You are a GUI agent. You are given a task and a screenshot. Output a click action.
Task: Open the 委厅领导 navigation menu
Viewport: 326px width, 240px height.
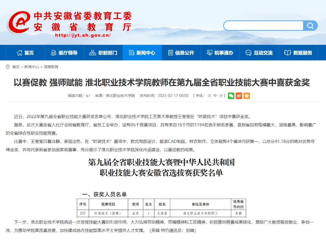[64, 53]
